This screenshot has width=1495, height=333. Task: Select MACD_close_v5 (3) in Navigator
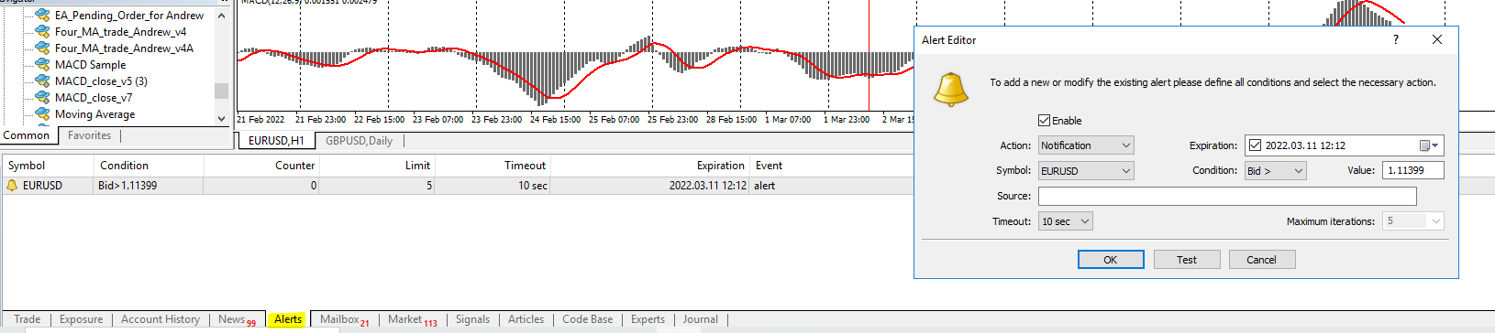click(x=101, y=81)
